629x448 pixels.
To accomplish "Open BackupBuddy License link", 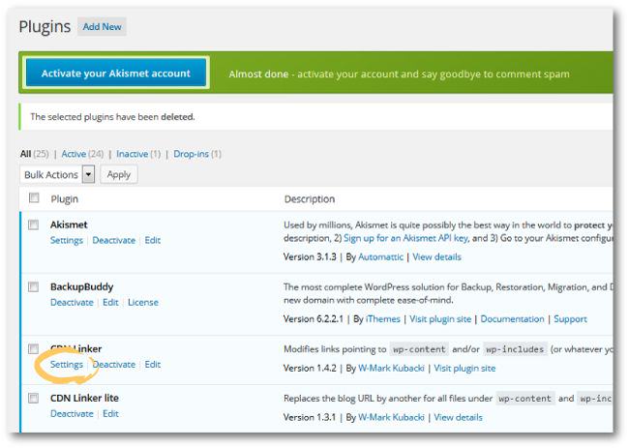I will [x=143, y=303].
